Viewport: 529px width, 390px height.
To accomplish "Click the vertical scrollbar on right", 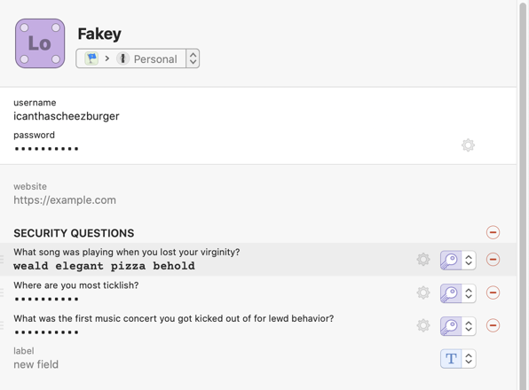I will [524, 195].
